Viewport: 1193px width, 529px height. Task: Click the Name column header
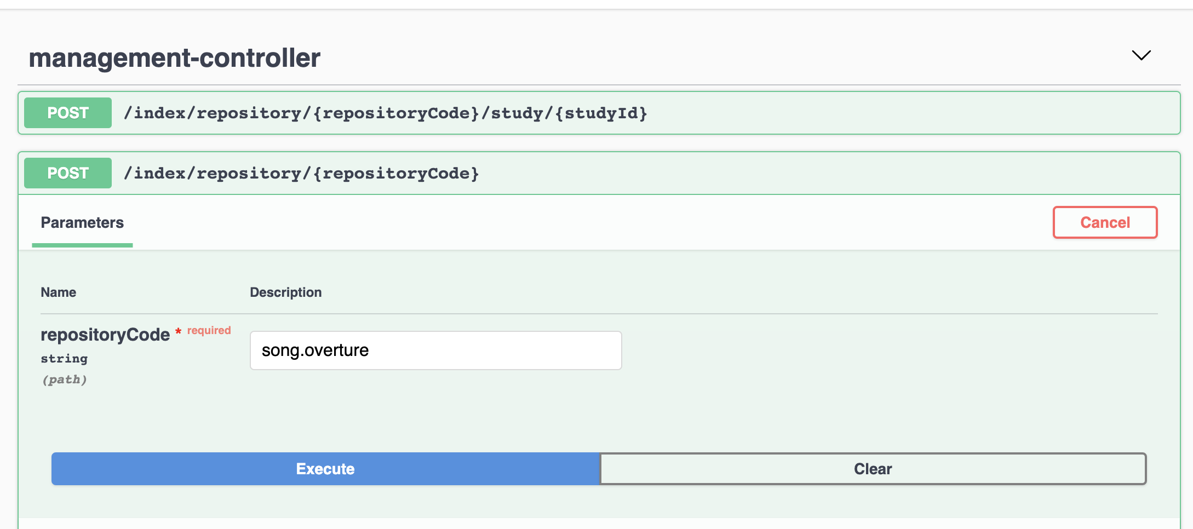[58, 292]
